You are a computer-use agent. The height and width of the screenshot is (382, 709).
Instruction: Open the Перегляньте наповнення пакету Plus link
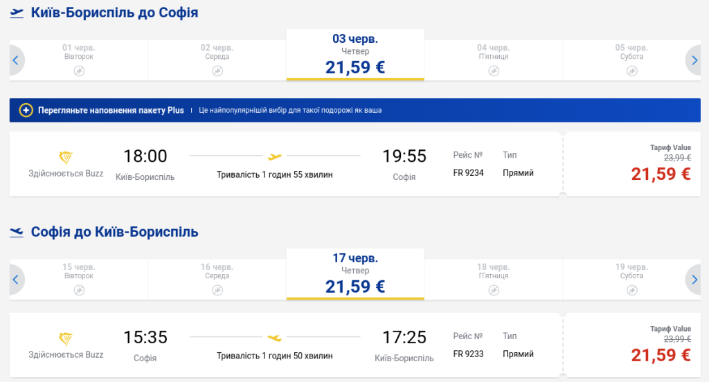(x=111, y=110)
